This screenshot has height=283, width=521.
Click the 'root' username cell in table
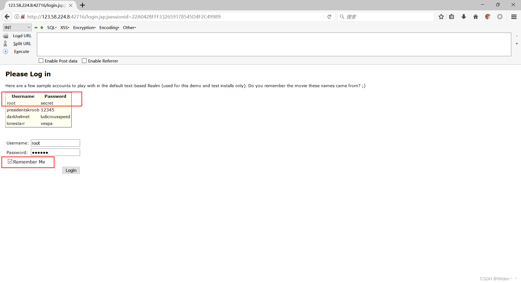pos(11,103)
